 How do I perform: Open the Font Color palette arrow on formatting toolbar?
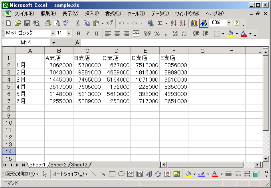250,34
